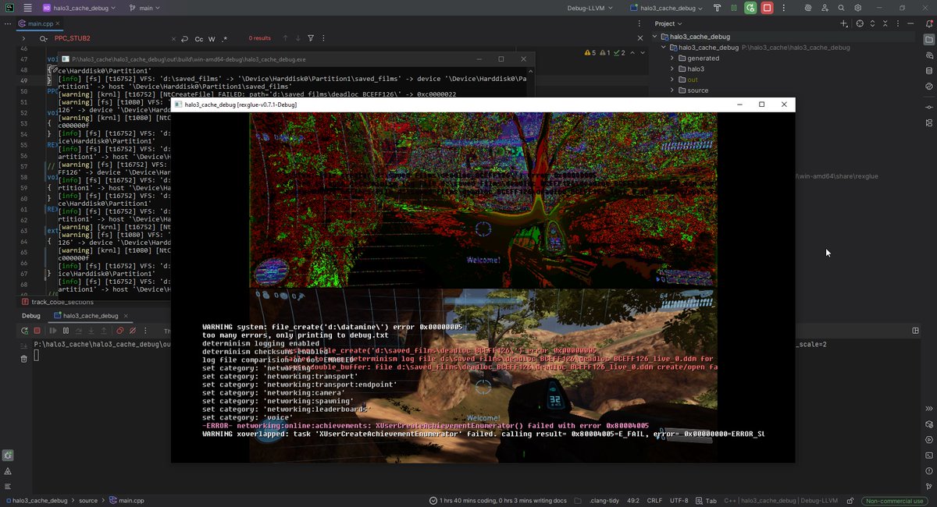Image resolution: width=937 pixels, height=507 pixels.
Task: Expand the 'generated' folder in Project tree
Action: tap(672, 58)
